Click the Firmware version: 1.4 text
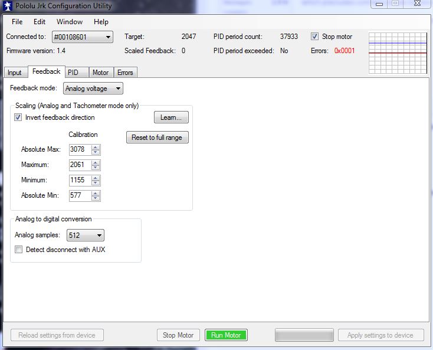The image size is (433, 350). [x=36, y=51]
